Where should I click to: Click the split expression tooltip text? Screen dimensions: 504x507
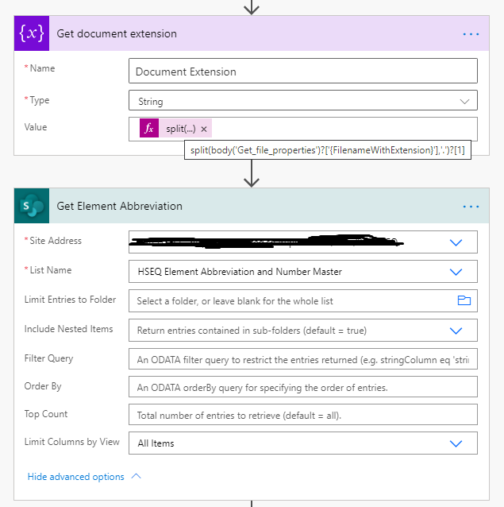coord(327,150)
